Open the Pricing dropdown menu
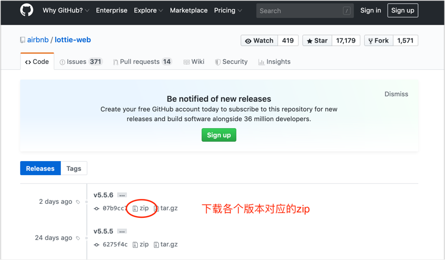The width and height of the screenshot is (445, 260). tap(228, 10)
